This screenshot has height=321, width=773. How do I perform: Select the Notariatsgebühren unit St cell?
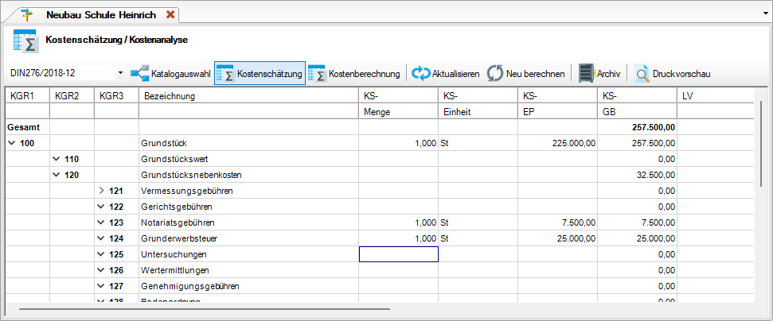click(x=478, y=222)
